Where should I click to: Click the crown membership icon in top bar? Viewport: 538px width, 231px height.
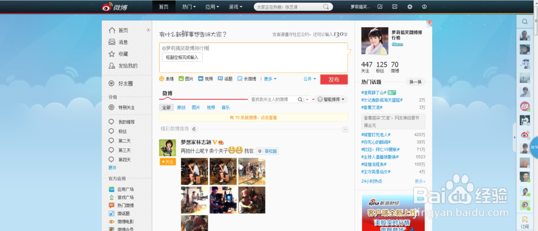pos(424,7)
